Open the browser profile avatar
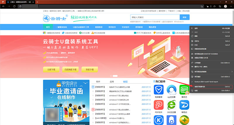 (226, 6)
